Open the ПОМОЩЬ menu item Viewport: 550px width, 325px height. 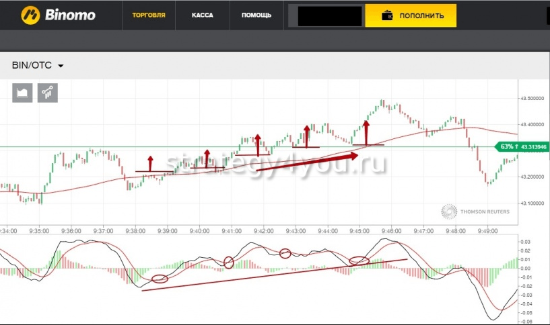tap(255, 15)
